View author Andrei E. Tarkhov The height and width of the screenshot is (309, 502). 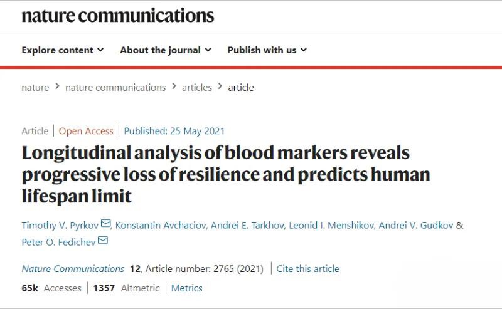coord(243,225)
